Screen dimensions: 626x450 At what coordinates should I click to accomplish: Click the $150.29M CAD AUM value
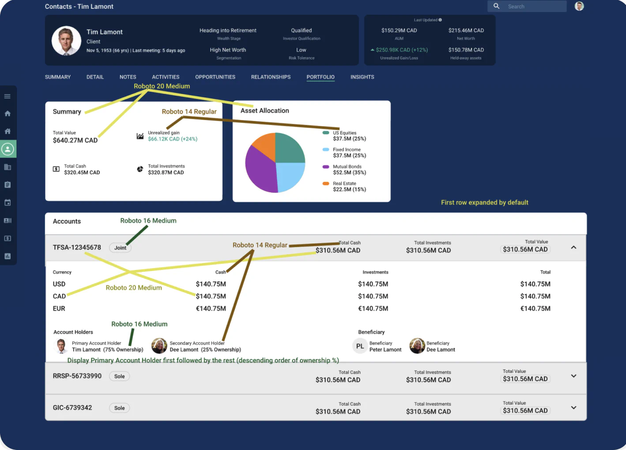click(x=399, y=30)
